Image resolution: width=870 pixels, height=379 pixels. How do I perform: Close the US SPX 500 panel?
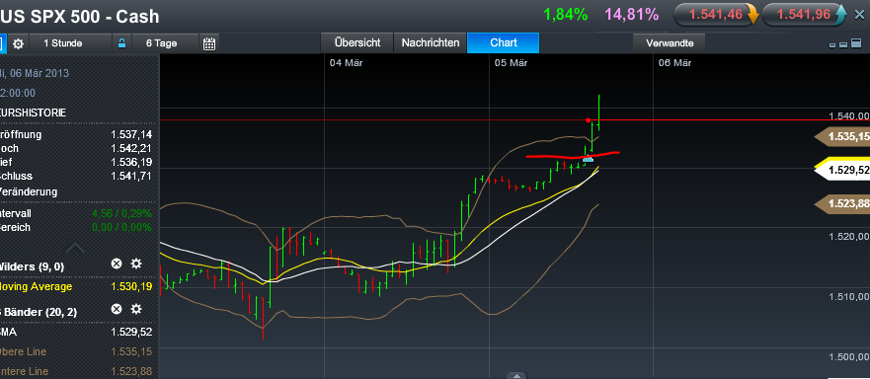pos(859,15)
